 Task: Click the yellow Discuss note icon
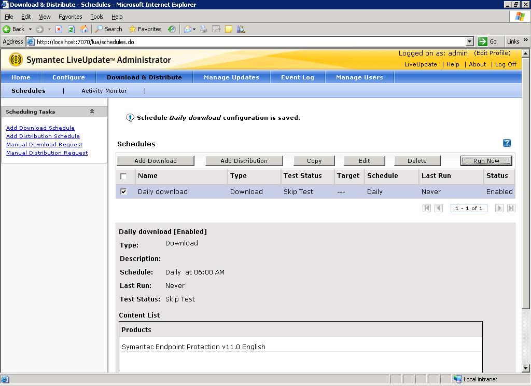(x=229, y=29)
